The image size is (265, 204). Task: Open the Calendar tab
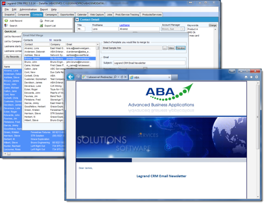pos(82,15)
